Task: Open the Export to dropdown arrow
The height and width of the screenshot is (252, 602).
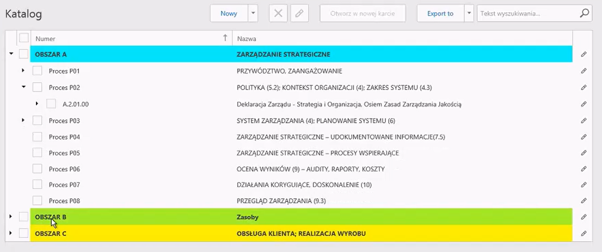Action: point(469,14)
